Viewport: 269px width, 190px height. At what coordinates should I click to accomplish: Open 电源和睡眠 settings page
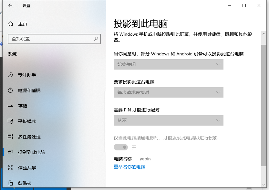point(29,90)
